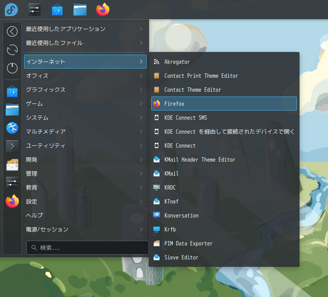Click the KMail envelope icon
The width and height of the screenshot is (328, 297).
coord(157,173)
